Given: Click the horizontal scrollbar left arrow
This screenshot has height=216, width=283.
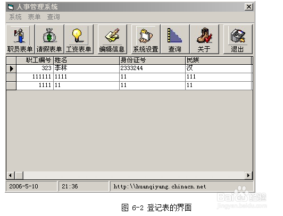Looking at the screenshot, I should (10, 175).
